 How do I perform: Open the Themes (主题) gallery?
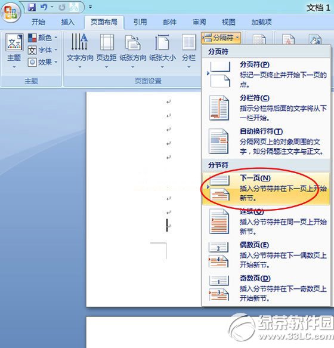pyautogui.click(x=14, y=51)
